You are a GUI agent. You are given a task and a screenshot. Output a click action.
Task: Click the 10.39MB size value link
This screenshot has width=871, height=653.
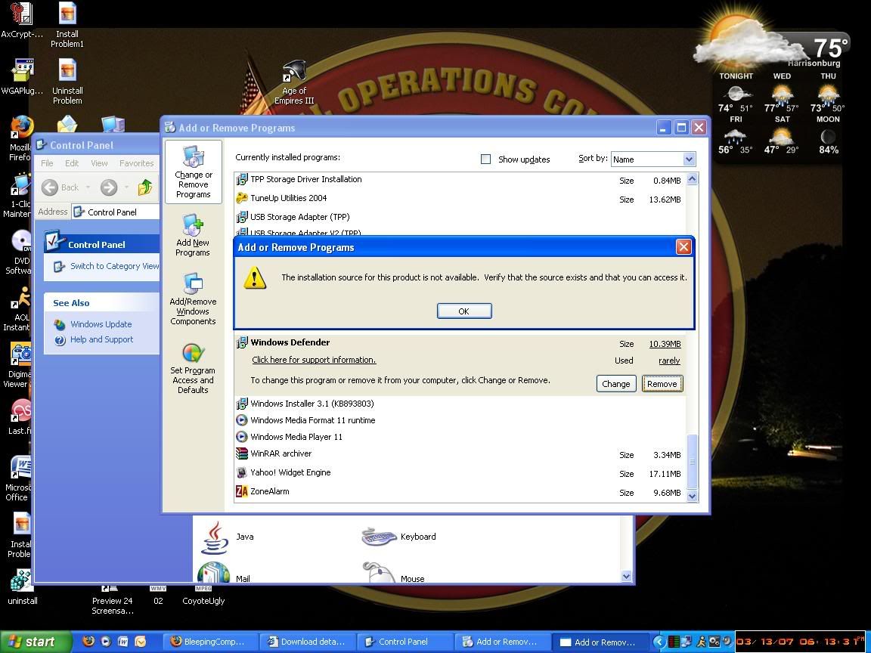click(x=665, y=345)
